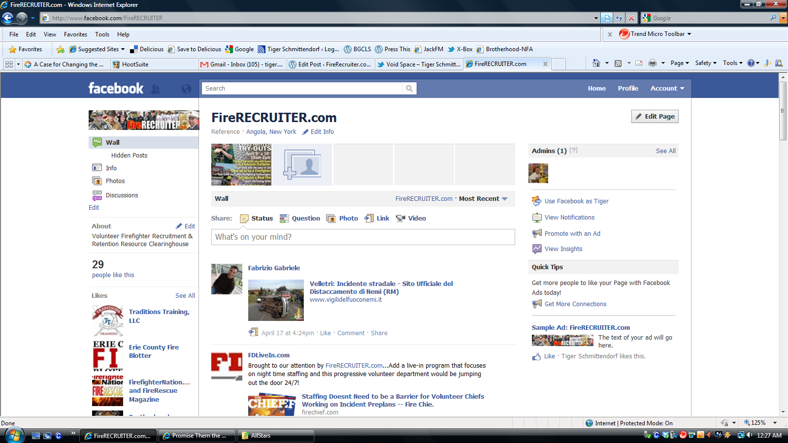Switch to the Gmail Inbox tab

click(x=242, y=64)
